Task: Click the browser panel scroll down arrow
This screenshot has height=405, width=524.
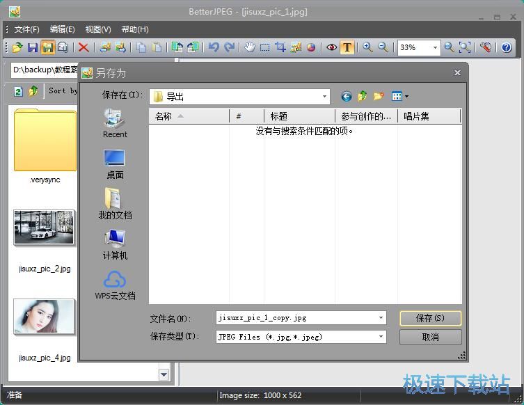Action: coord(164,374)
